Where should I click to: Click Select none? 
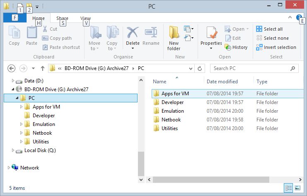(272, 38)
